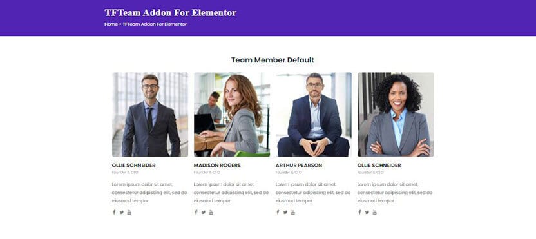Open Madison Rogers name link

coord(217,166)
